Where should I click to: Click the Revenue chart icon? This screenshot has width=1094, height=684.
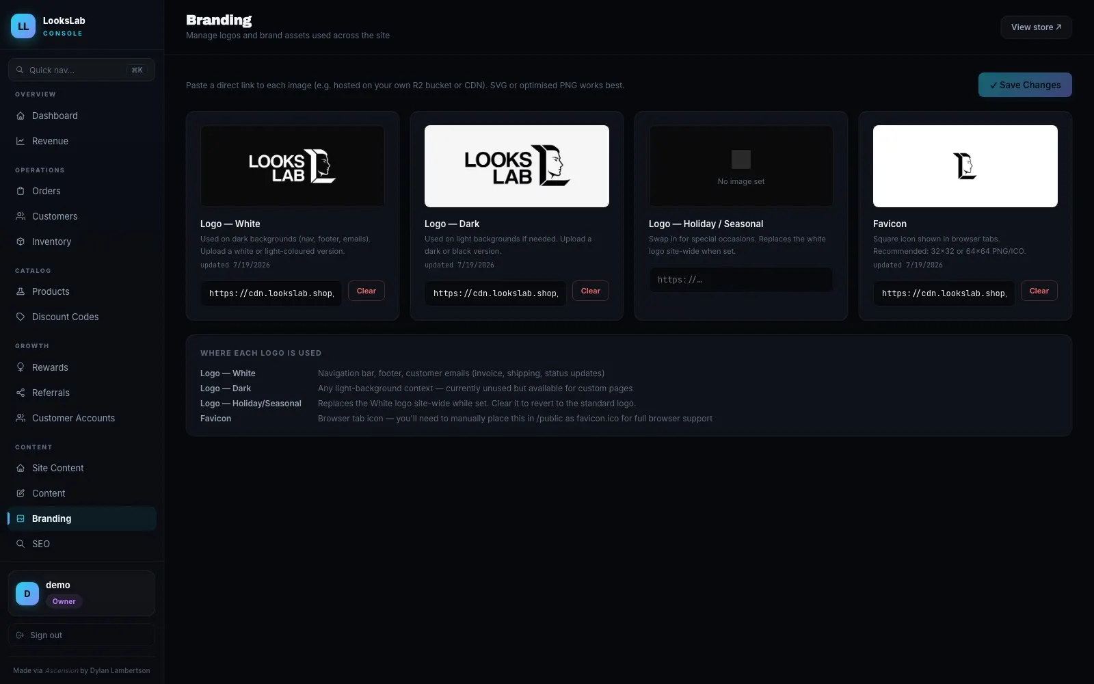21,141
